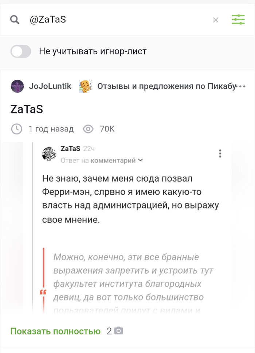Open JoJoLuntik's avatar
Screen dimensions: 255x353
click(17, 86)
